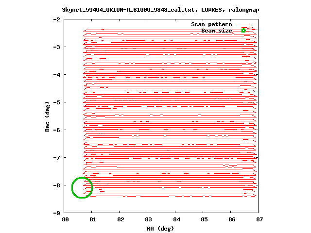The height and width of the screenshot is (233, 311).
Task: Click the red Scan pattern legend line sample
Action: pos(243,24)
